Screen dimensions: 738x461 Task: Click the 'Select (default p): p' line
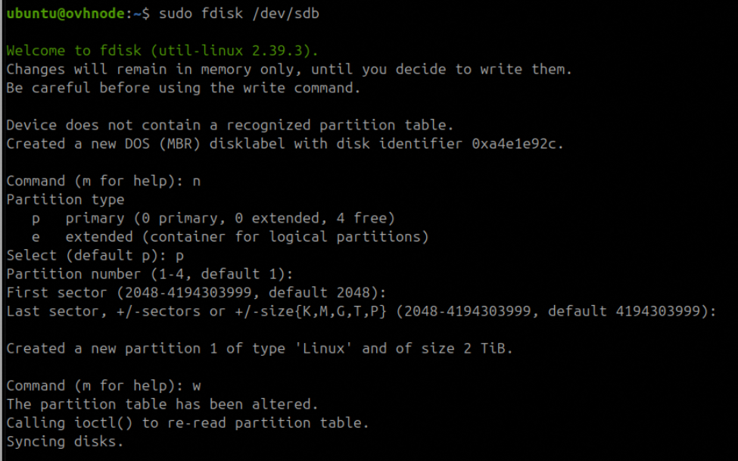(95, 255)
